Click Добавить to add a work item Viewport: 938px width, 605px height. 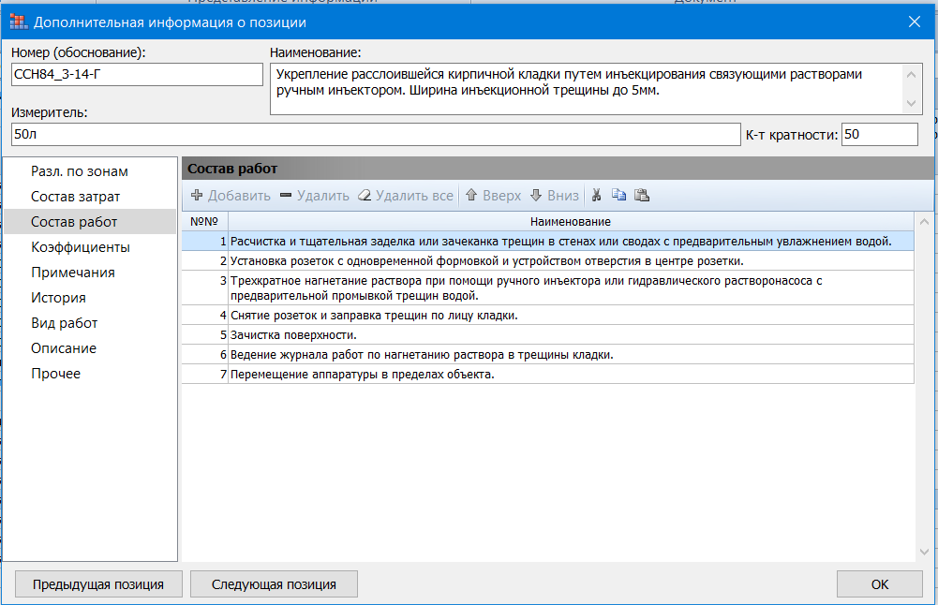[x=231, y=196]
